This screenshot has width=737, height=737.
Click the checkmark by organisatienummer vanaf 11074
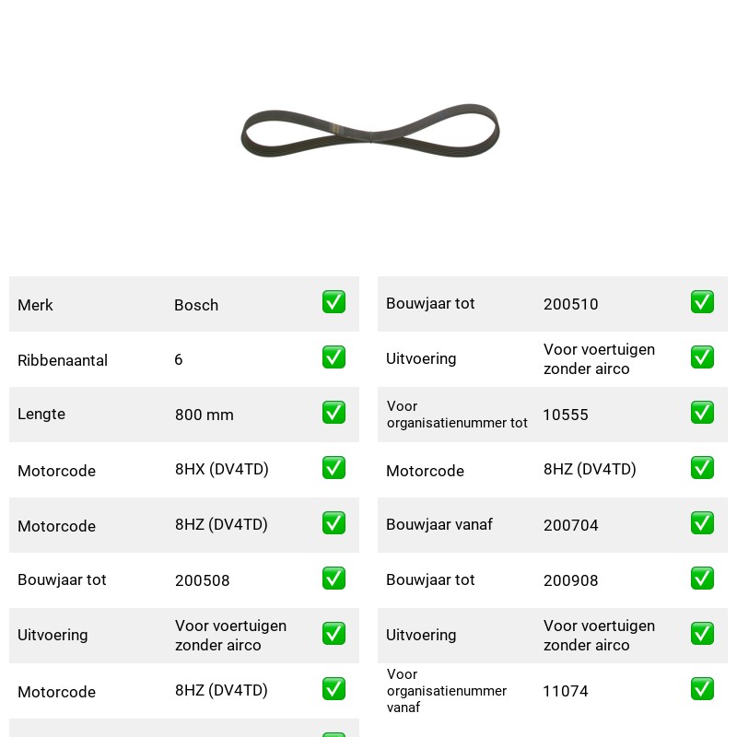tap(702, 688)
